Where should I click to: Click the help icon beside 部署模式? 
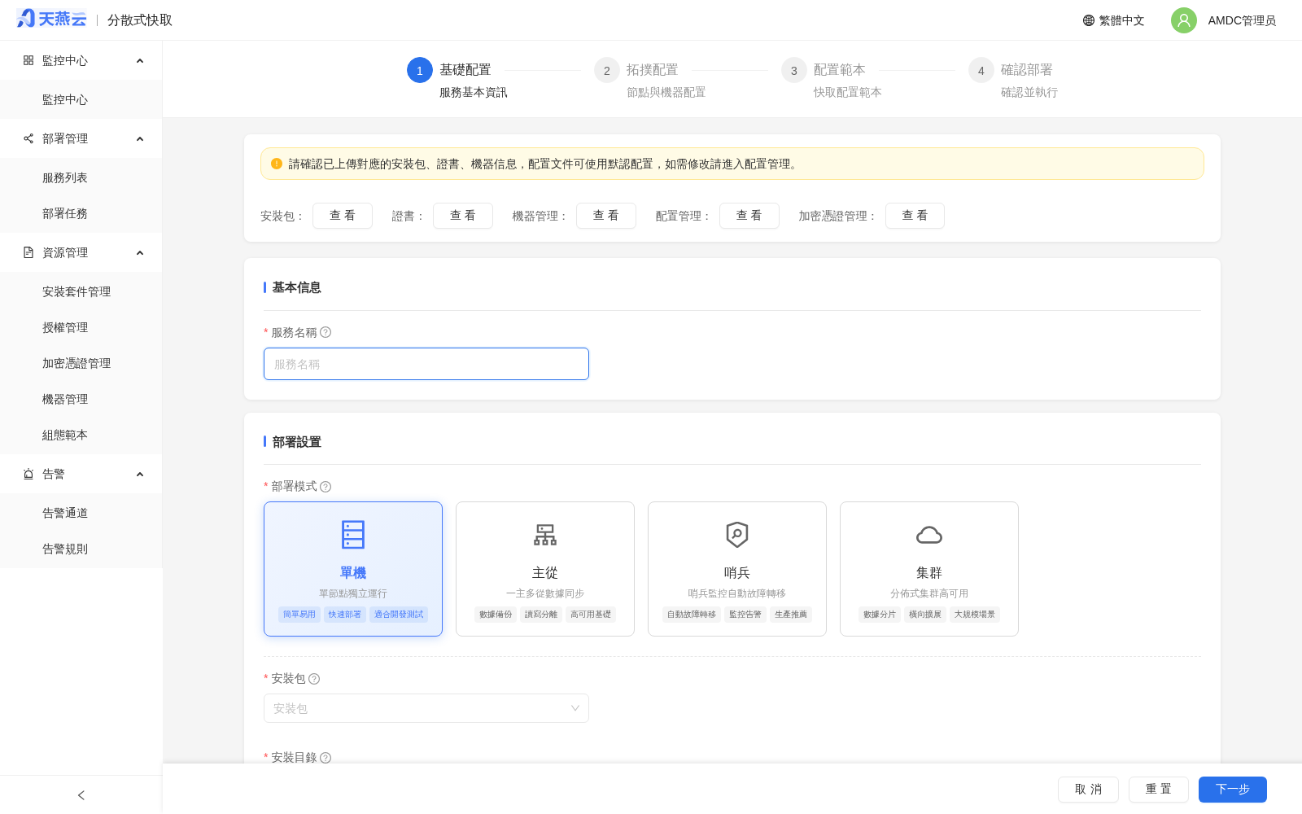click(325, 487)
